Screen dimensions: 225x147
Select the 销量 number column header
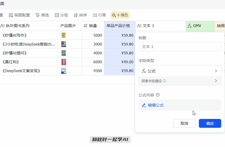point(93,26)
